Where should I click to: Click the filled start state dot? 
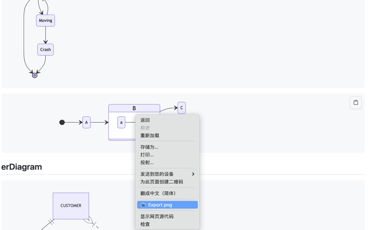tap(62, 122)
